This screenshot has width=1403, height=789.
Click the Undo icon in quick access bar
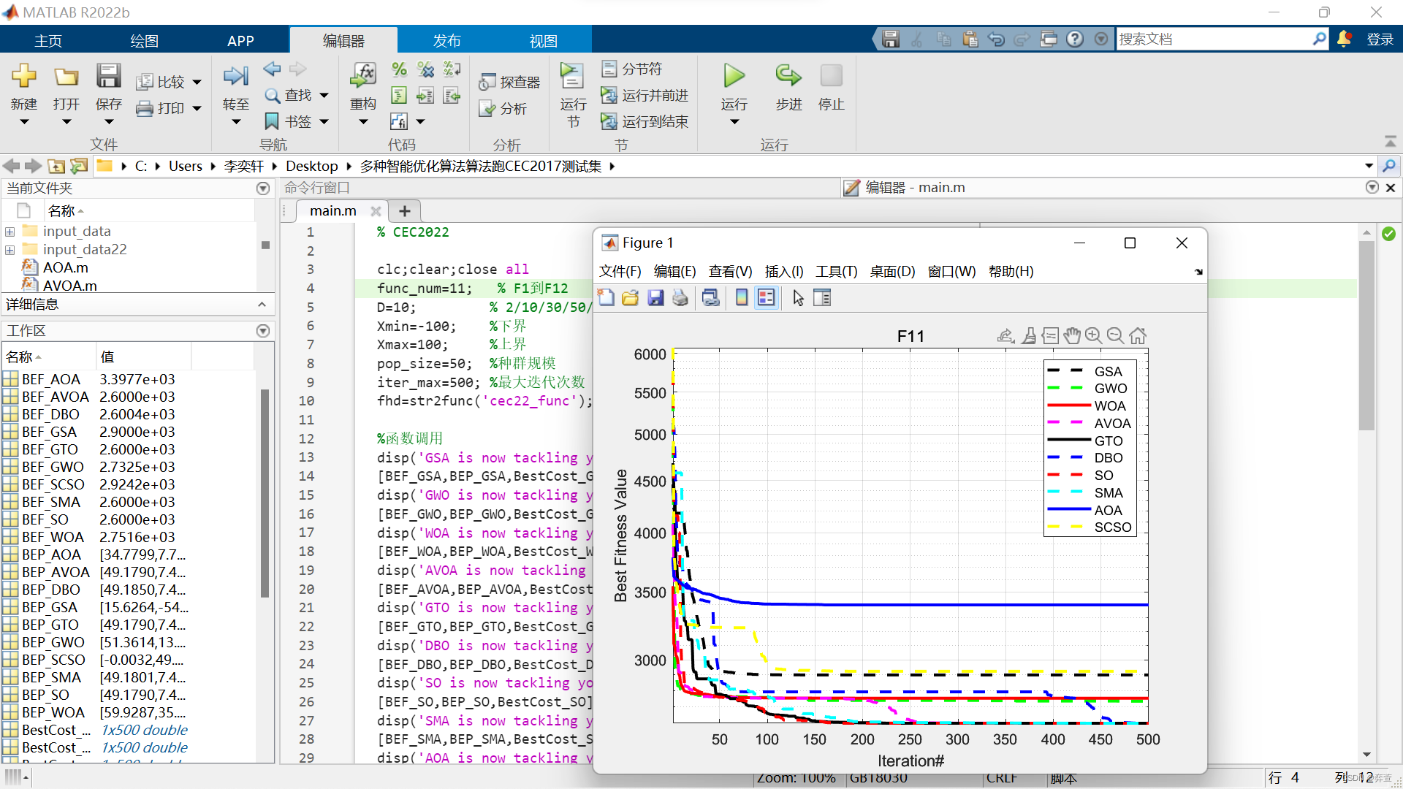tap(996, 39)
